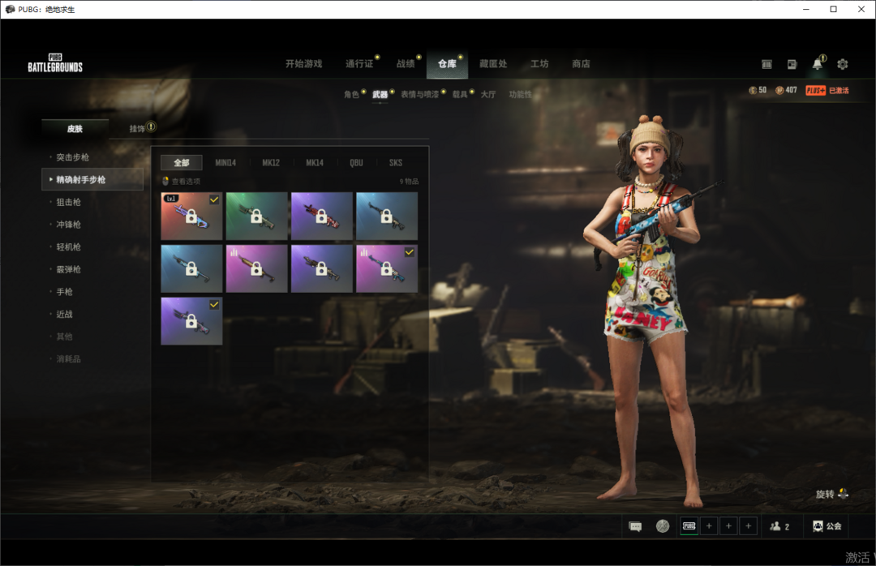Click the BP coin icon showing 407
876x566 pixels.
coord(779,91)
